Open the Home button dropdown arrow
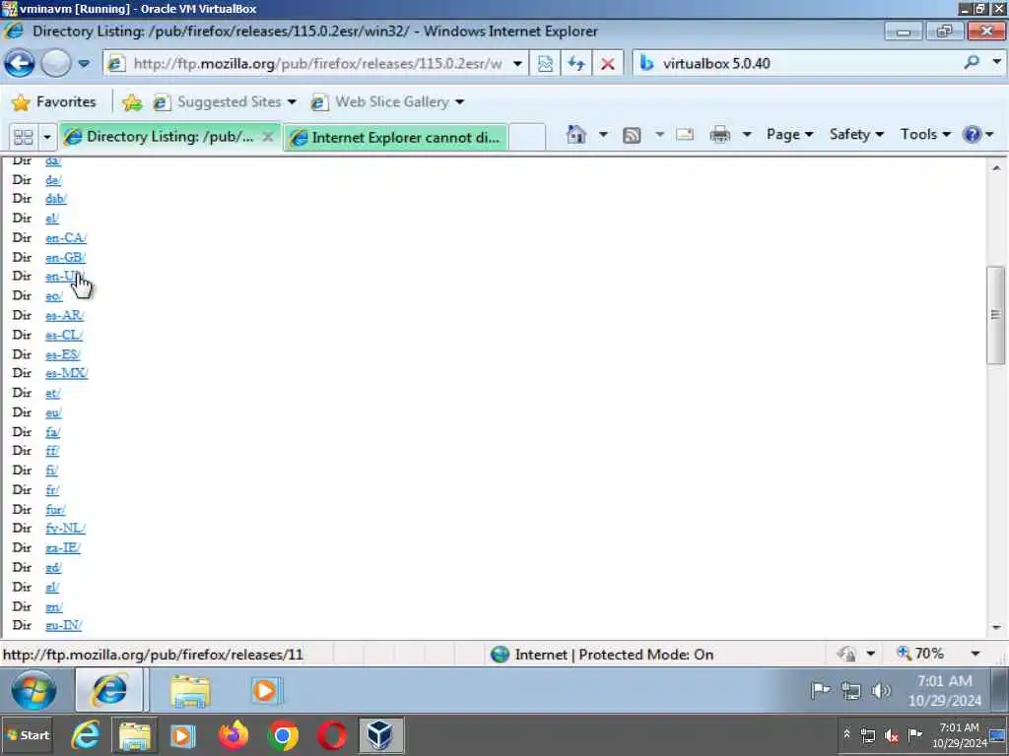This screenshot has width=1009, height=756. (x=603, y=134)
